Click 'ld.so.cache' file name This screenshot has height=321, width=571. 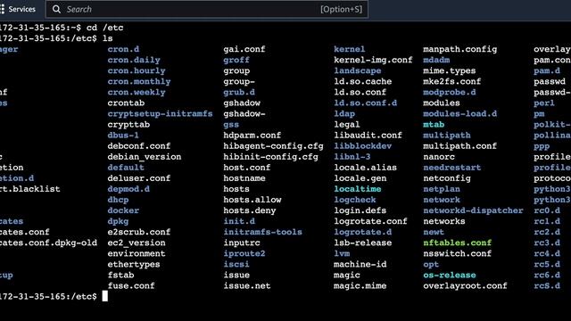(363, 81)
